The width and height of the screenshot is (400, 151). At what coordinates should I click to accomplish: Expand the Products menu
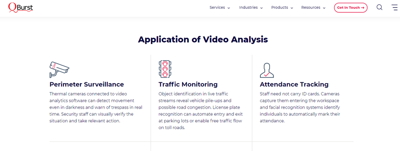pos(282,8)
